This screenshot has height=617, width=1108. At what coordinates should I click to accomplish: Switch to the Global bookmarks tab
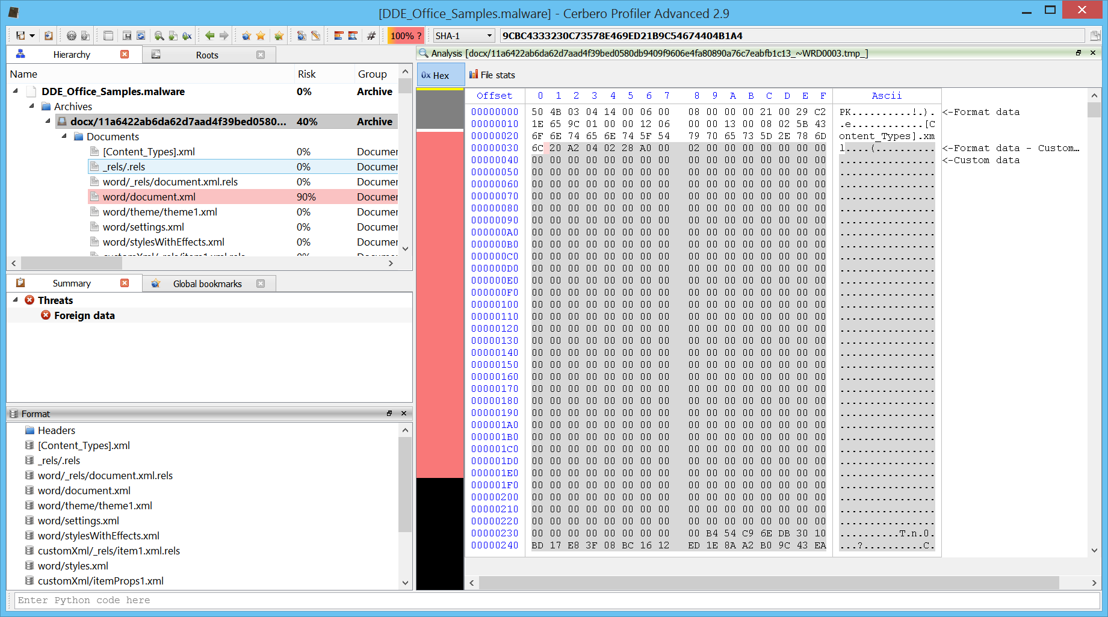click(208, 284)
